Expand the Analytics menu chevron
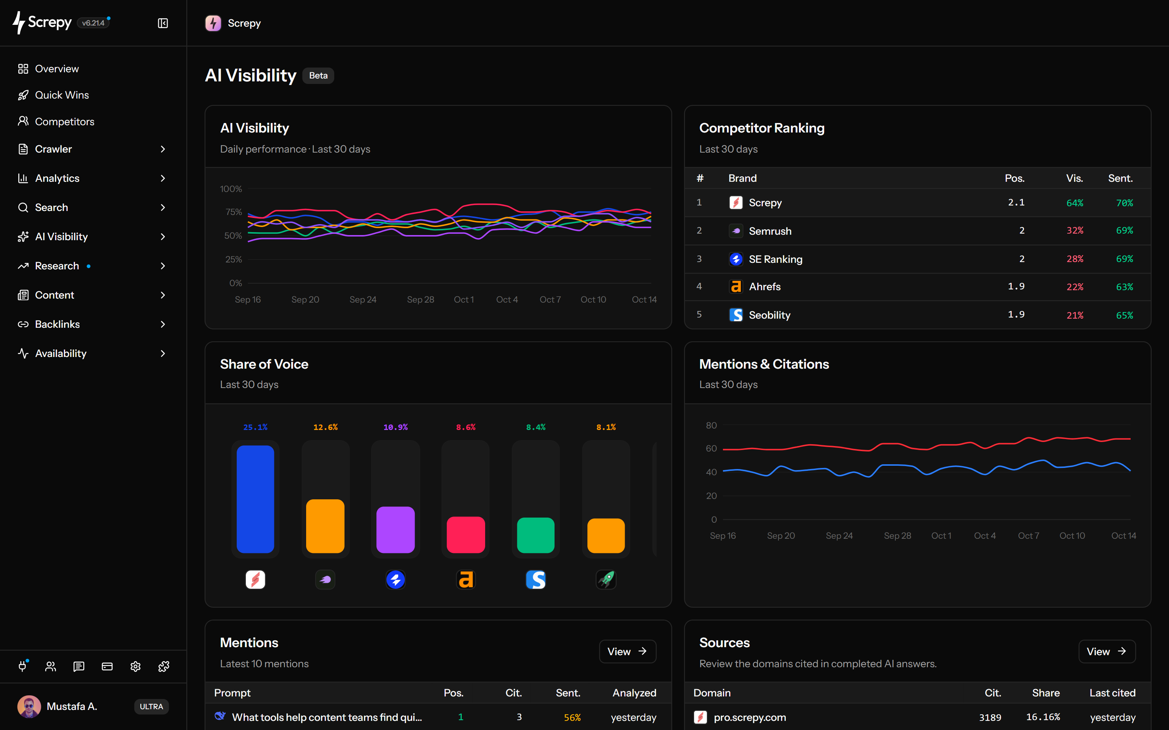 (163, 178)
